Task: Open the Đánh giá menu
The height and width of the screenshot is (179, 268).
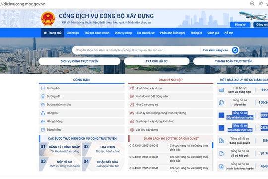Action: pyautogui.click(x=213, y=33)
